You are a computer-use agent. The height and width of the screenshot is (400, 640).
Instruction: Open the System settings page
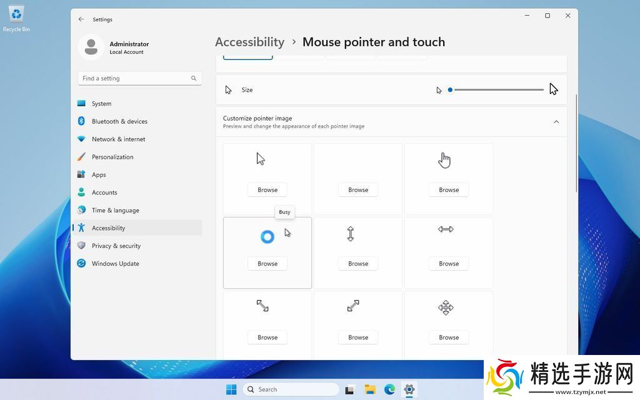(x=101, y=104)
